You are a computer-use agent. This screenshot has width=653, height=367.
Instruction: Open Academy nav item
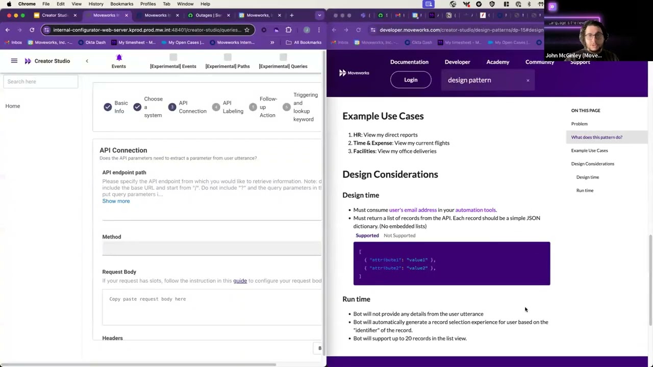497,62
